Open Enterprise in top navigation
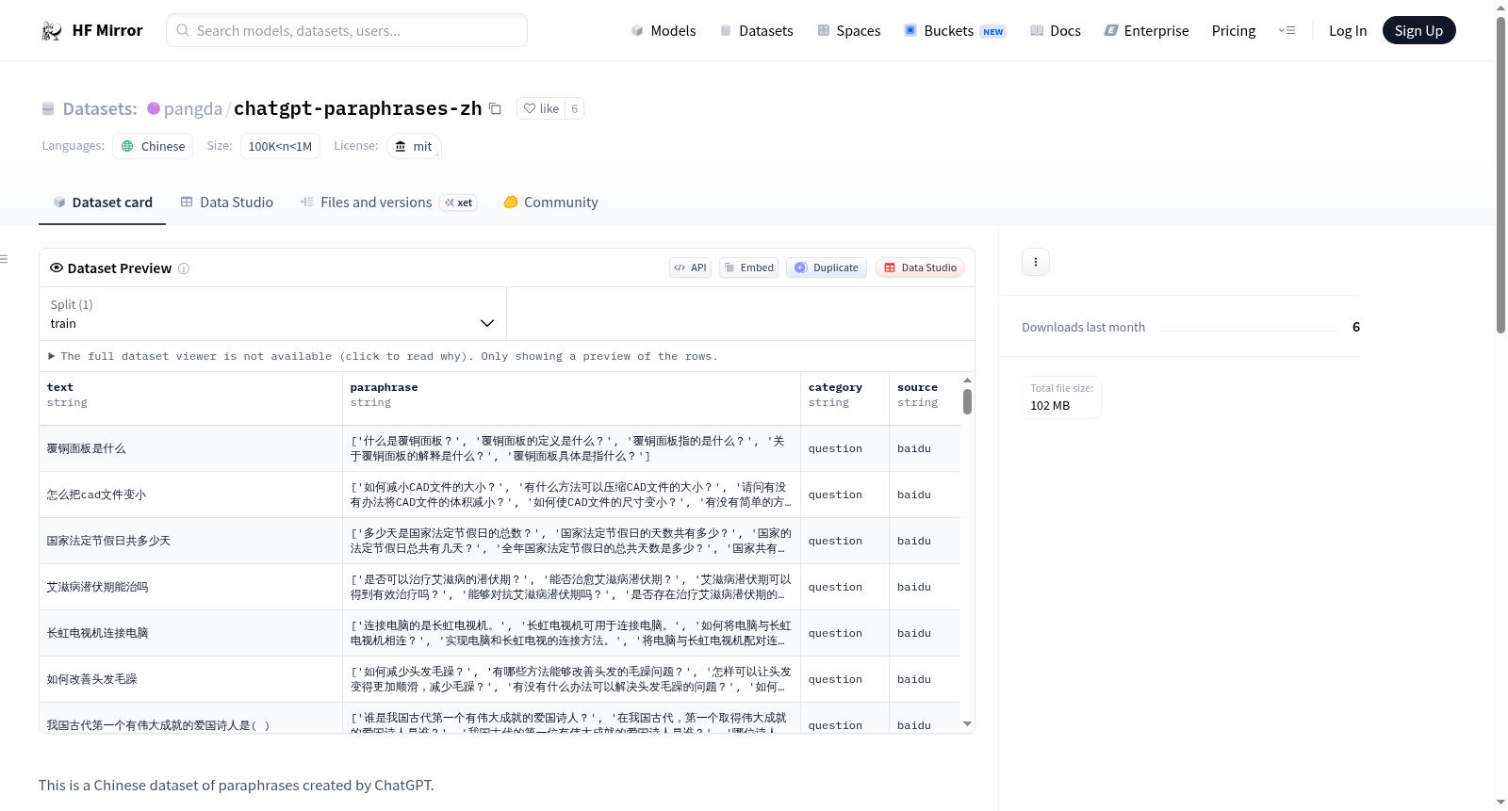 (x=1146, y=31)
